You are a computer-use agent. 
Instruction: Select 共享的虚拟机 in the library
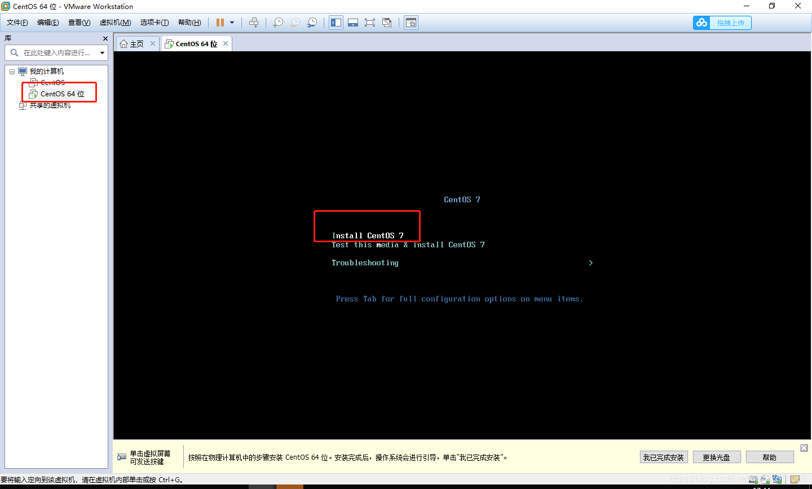coord(50,105)
